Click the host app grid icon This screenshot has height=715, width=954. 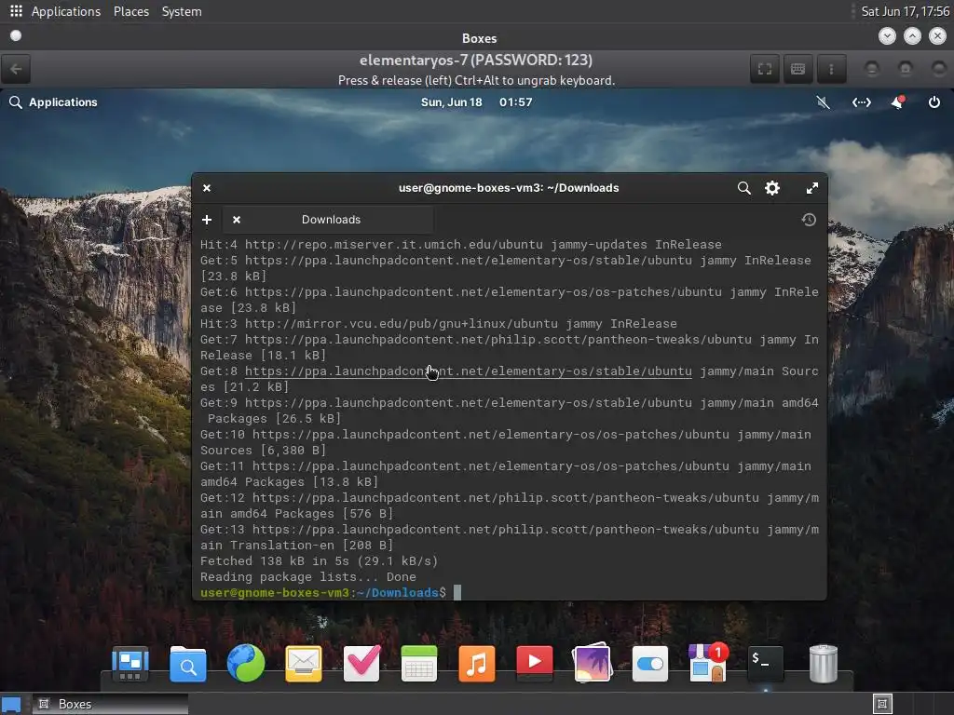(16, 11)
